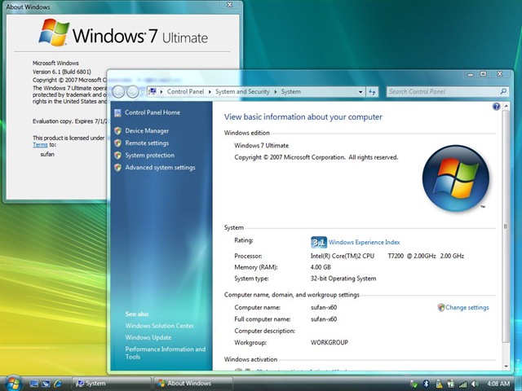Viewport: 522px width, 391px height.
Task: Expand arrow after System and Security breadcrumb
Action: (276, 92)
